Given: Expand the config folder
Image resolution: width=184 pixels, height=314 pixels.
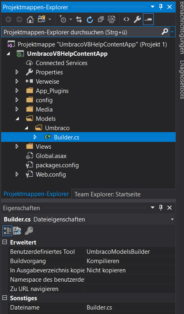Looking at the screenshot, I should click(17, 100).
